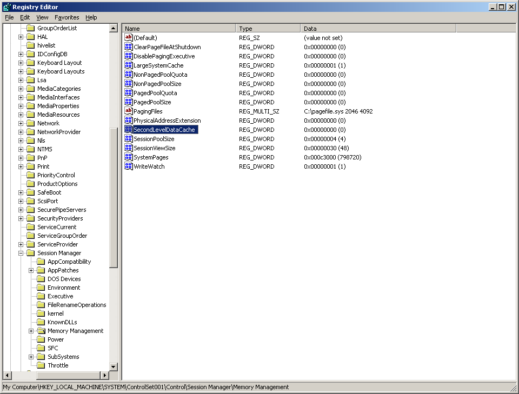Open the Help menu
Viewport: 519px width, 394px height.
91,17
